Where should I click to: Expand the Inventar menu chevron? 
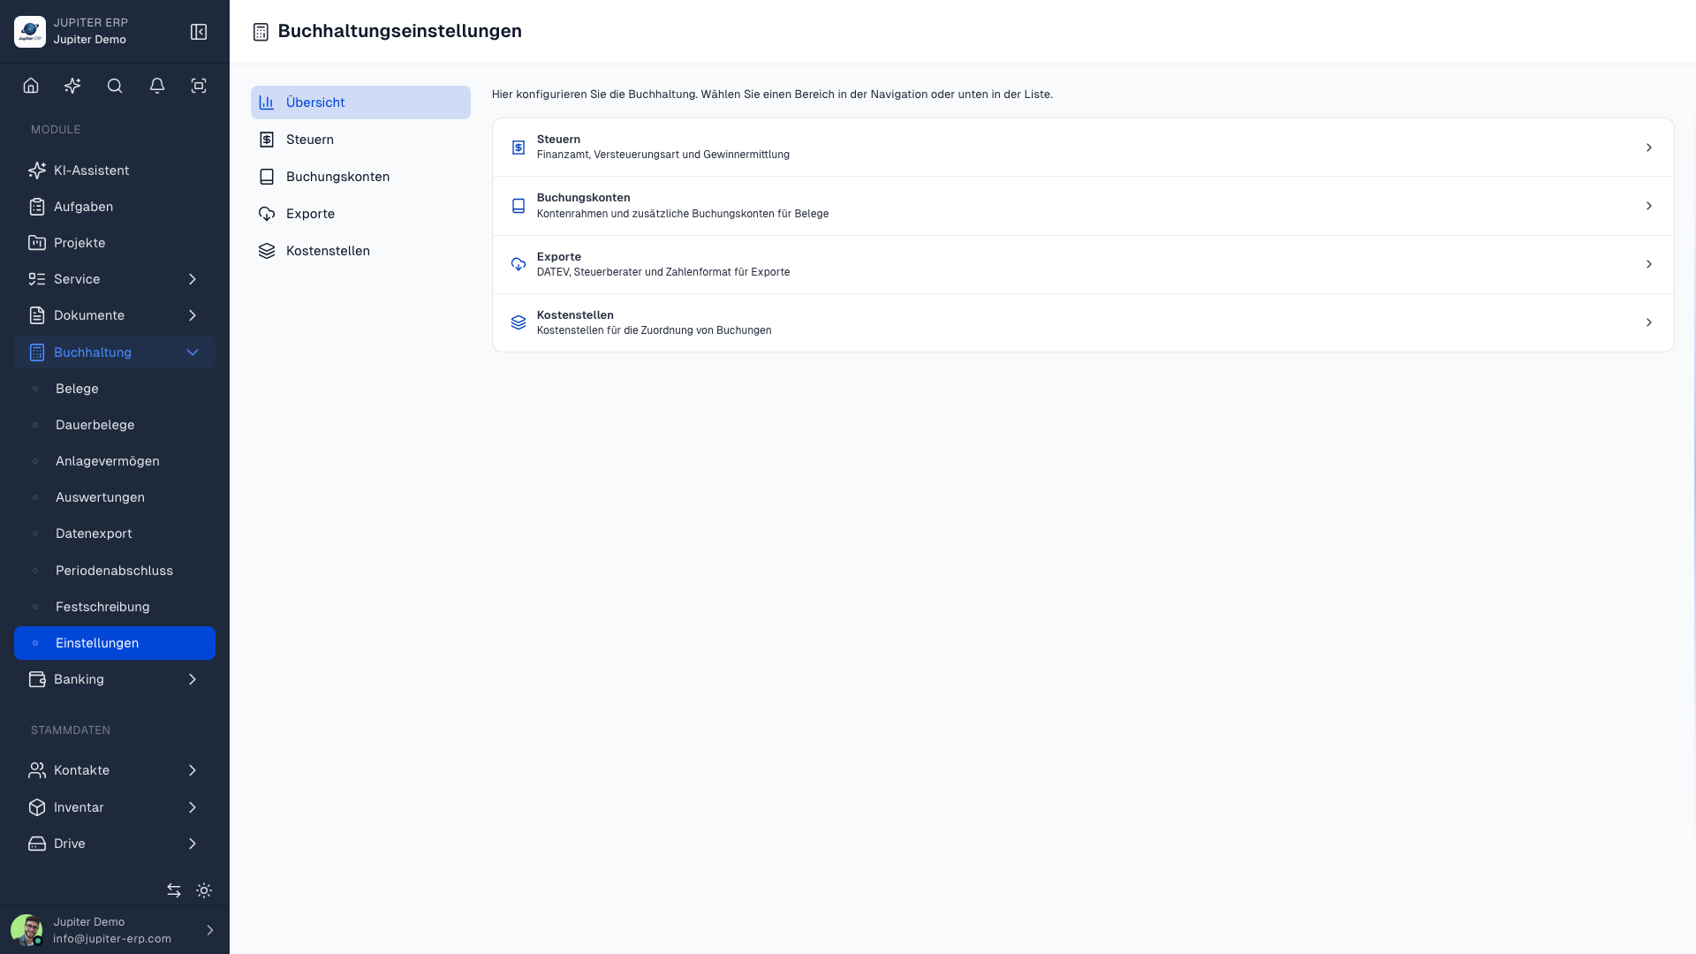tap(193, 807)
